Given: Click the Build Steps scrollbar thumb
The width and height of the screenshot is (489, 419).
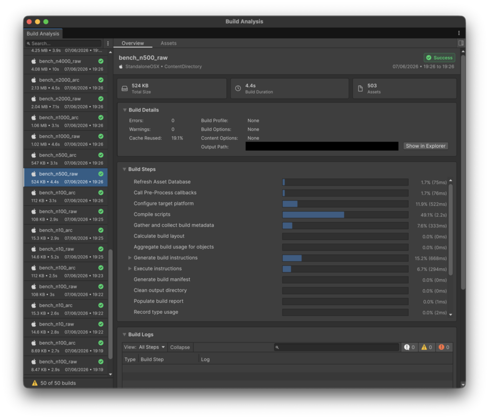Looking at the screenshot, I should (x=450, y=230).
